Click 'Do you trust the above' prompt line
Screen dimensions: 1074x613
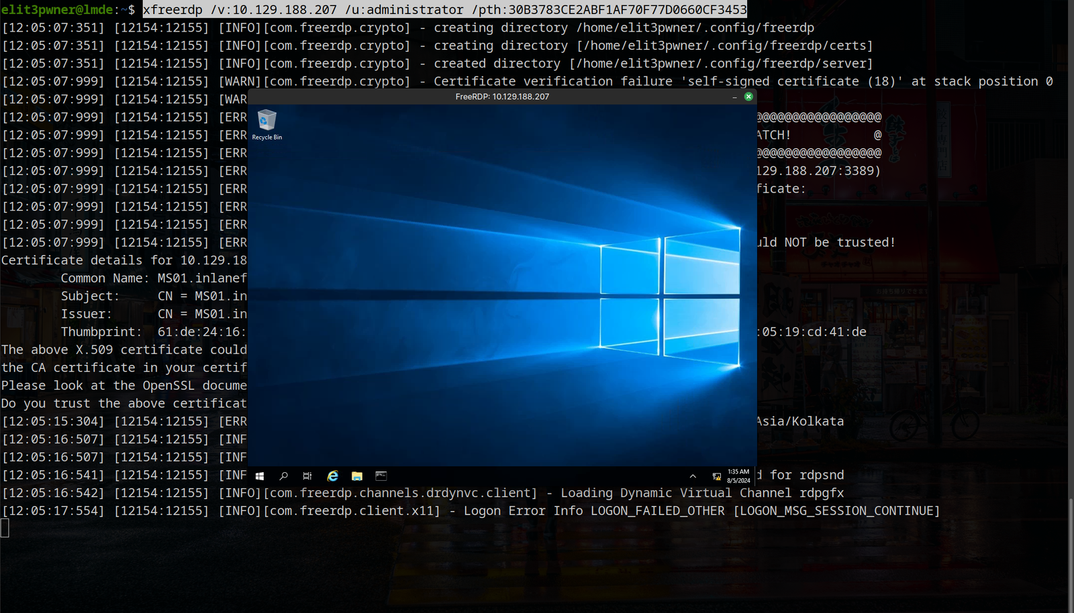click(x=124, y=404)
